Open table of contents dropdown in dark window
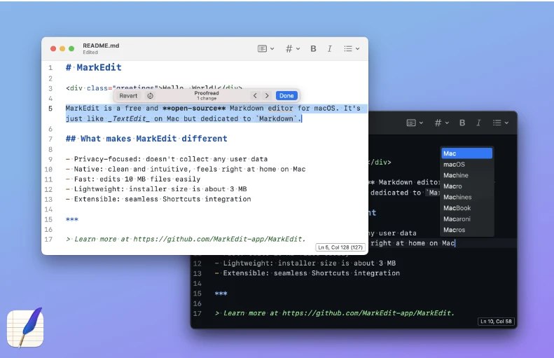Screen dimensions: 554x358 [x=415, y=123]
